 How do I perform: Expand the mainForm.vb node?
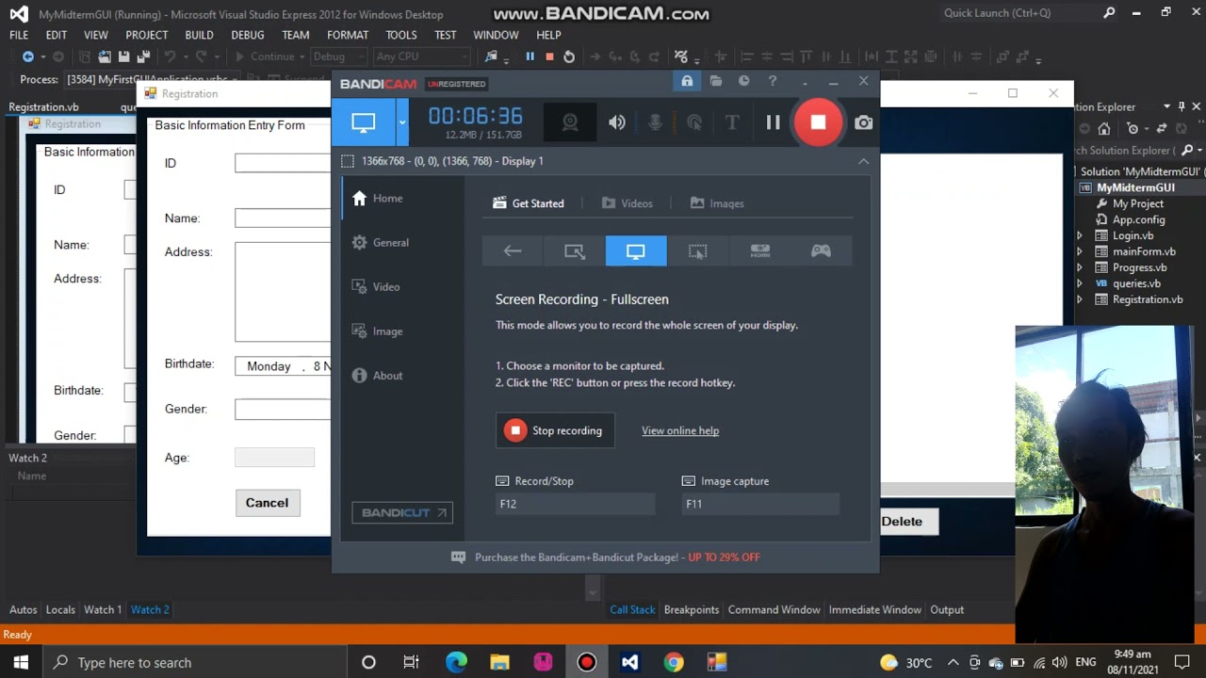pos(1080,251)
